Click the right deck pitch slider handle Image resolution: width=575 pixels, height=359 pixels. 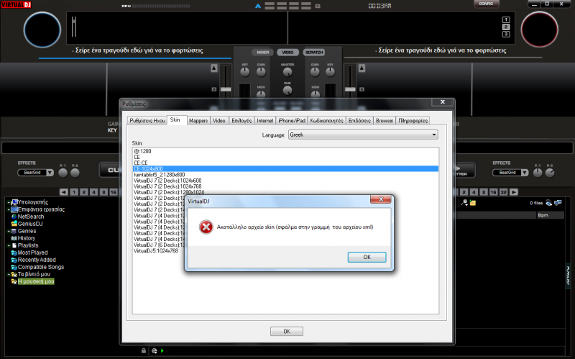tap(350, 89)
